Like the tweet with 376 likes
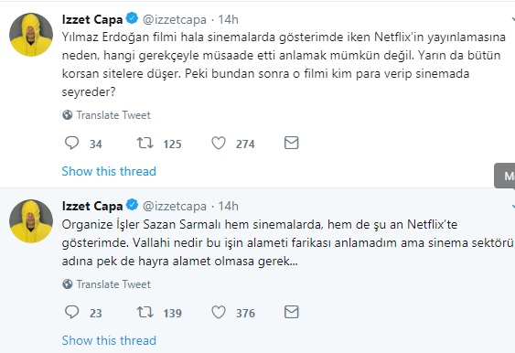This screenshot has width=515, height=353. [219, 312]
